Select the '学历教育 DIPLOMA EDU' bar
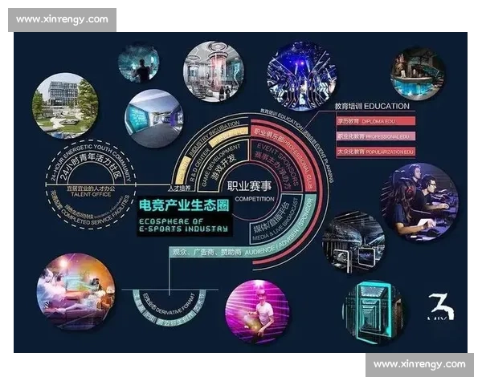The image size is (482, 385). click(376, 121)
